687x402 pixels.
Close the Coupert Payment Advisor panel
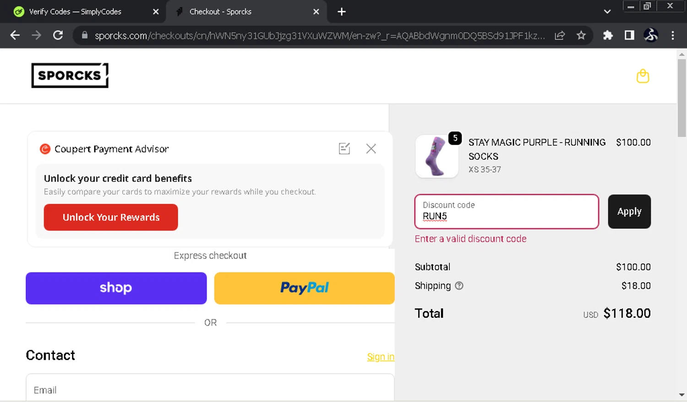click(371, 149)
